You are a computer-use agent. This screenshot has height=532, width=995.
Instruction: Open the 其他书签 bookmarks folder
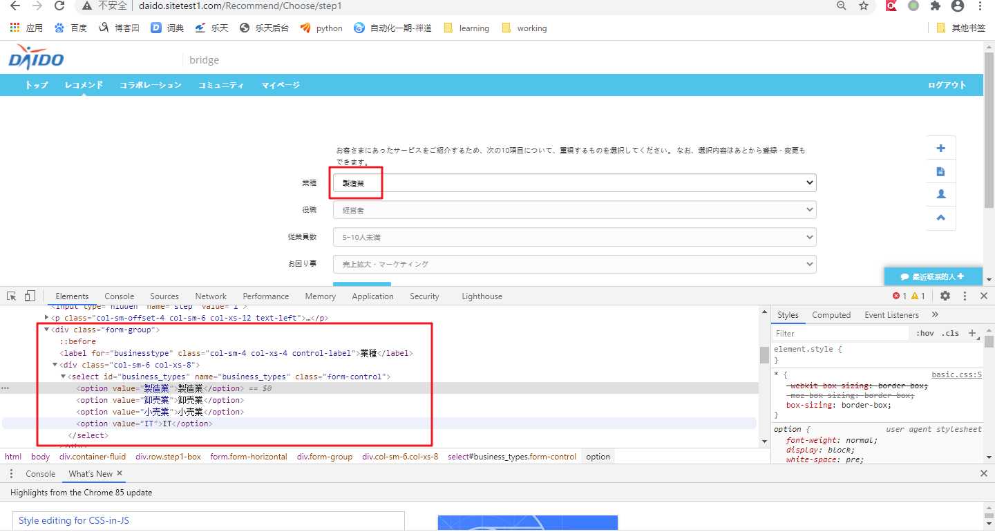960,28
